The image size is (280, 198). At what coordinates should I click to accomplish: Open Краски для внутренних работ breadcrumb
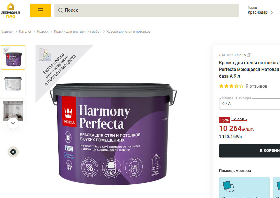tap(78, 32)
